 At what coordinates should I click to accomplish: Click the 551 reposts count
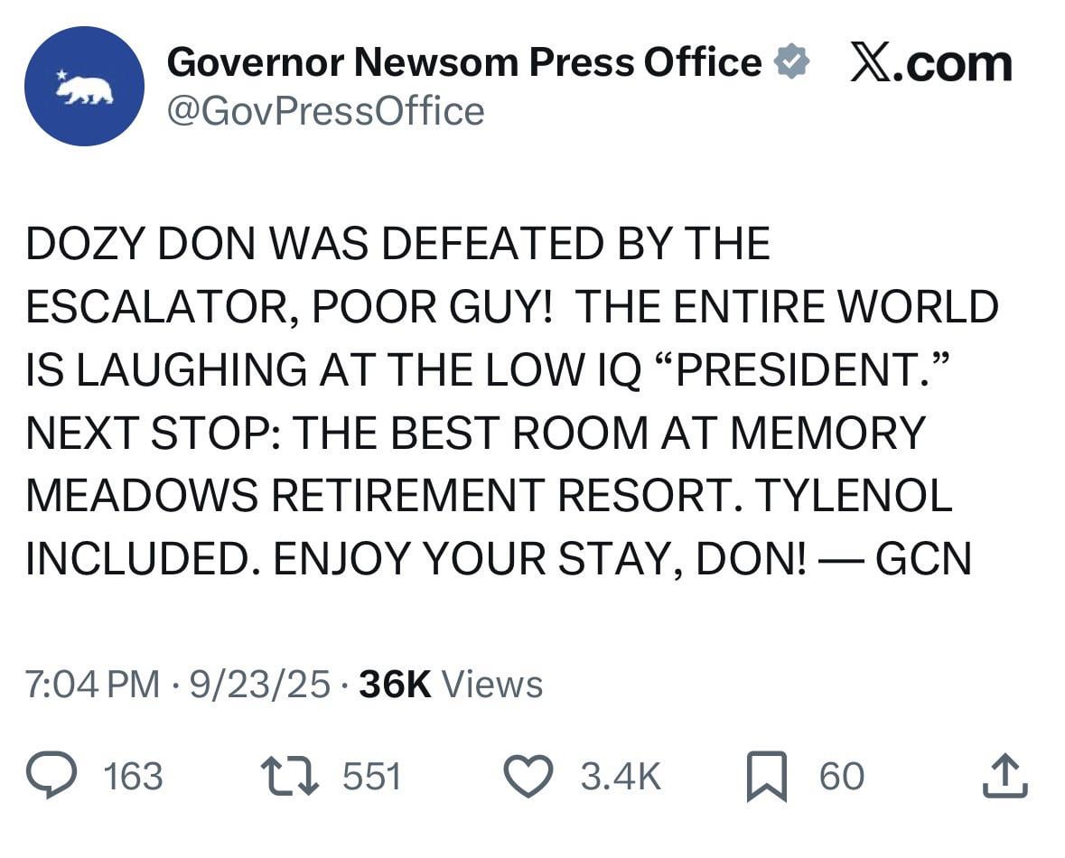(x=371, y=777)
